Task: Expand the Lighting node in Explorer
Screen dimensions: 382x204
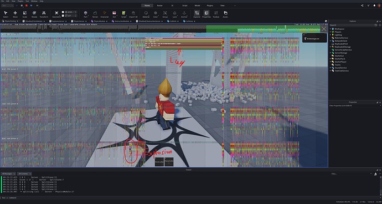Action: (x=331, y=35)
